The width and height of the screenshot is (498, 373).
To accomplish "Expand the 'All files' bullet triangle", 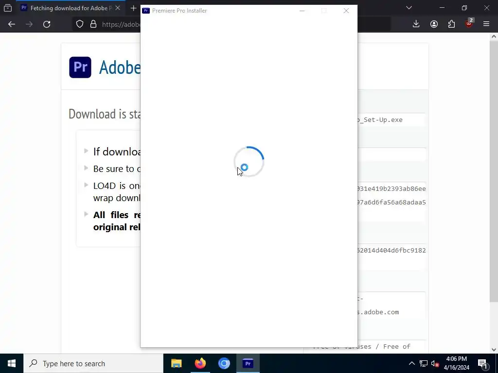I will (x=86, y=214).
